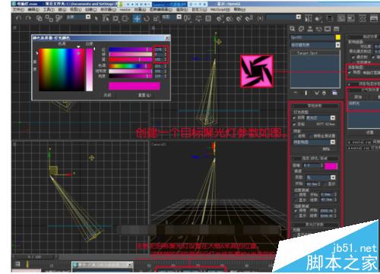Switch to the Create command panel tab
Screen dimensions: 380x274
coord(293,29)
